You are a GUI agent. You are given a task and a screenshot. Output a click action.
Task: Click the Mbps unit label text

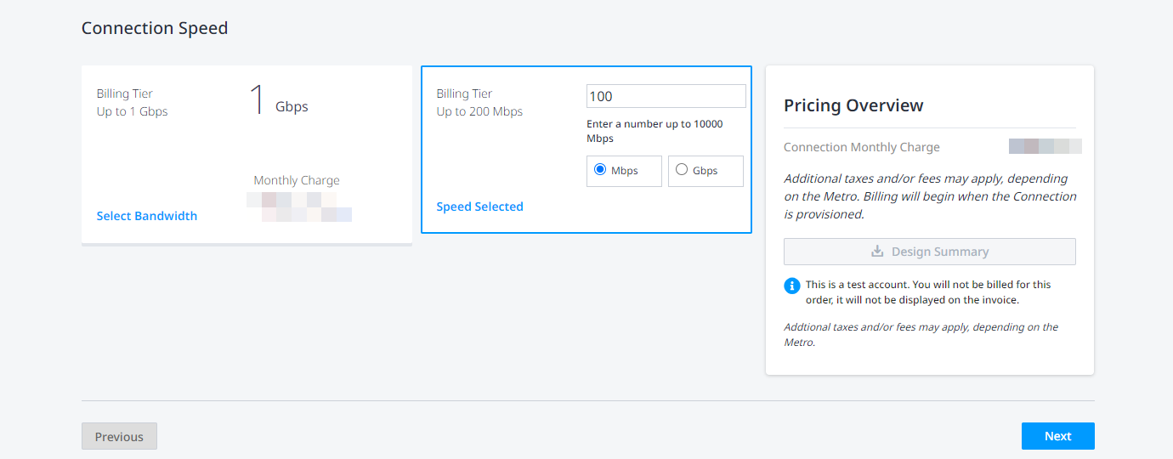tap(625, 171)
